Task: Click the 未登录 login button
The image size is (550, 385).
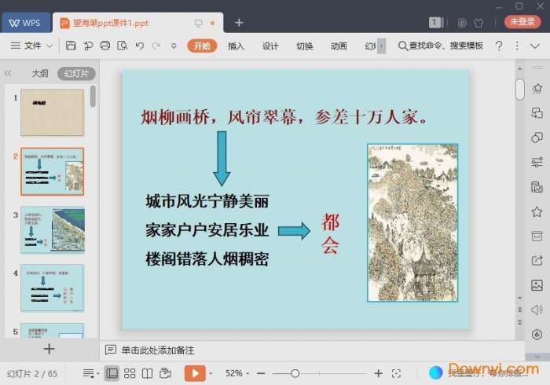Action: tap(522, 22)
